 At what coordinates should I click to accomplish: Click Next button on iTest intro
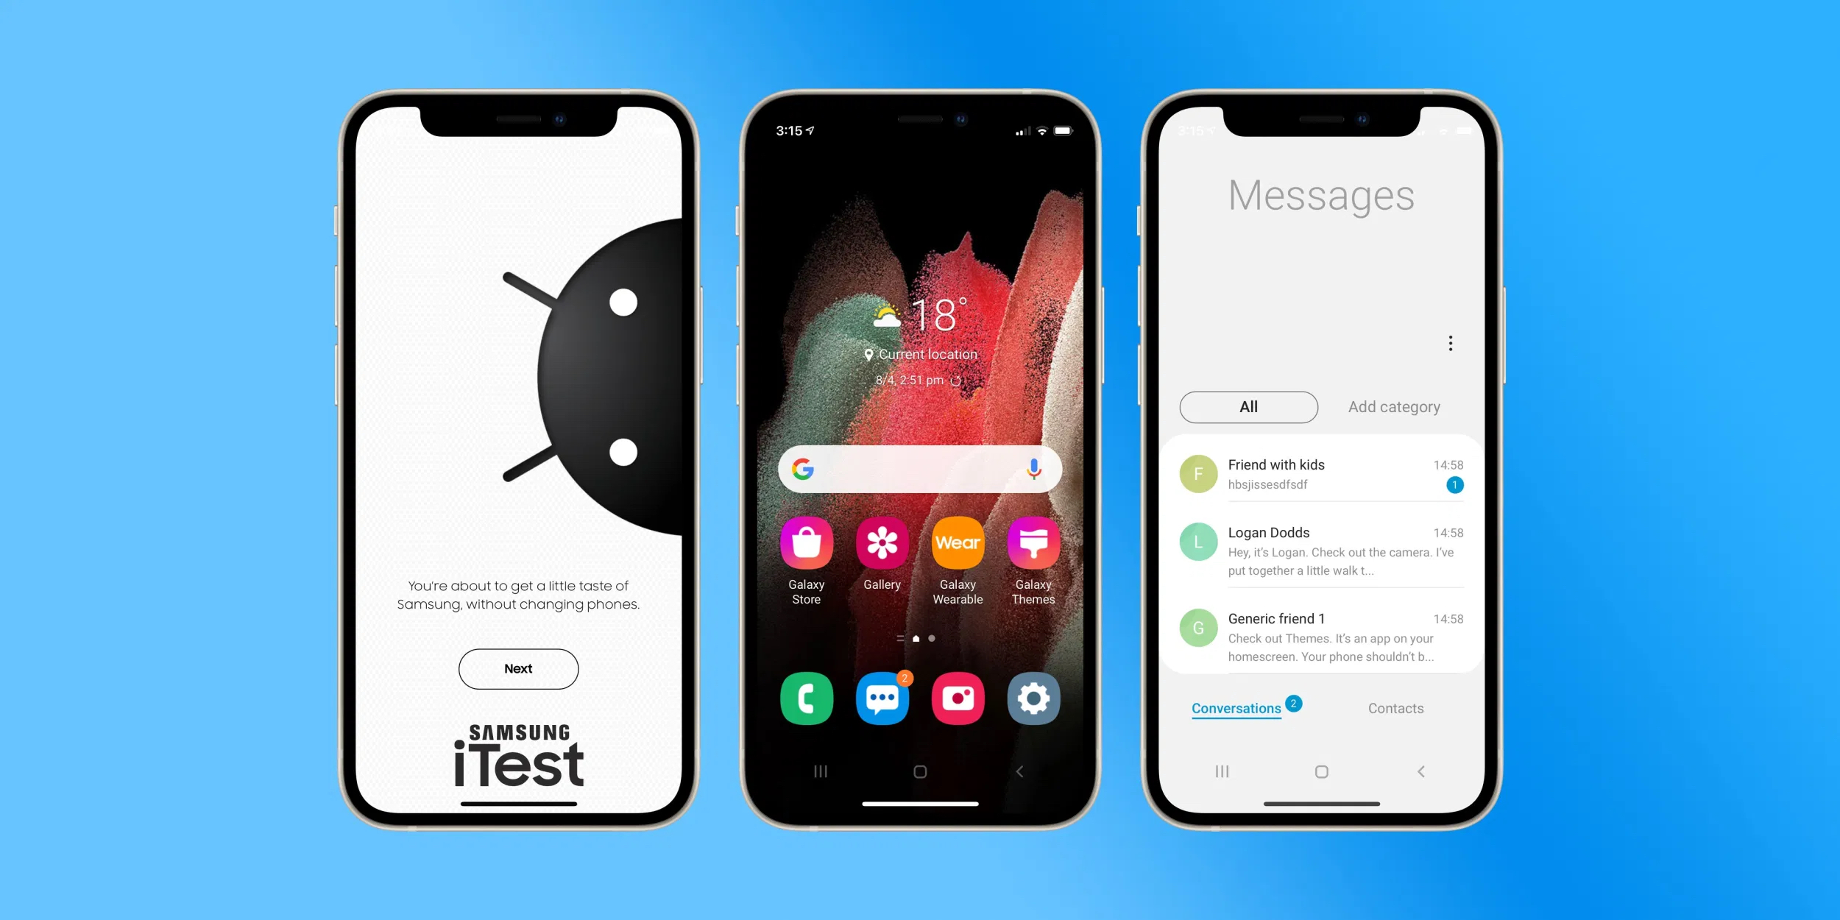pos(517,669)
